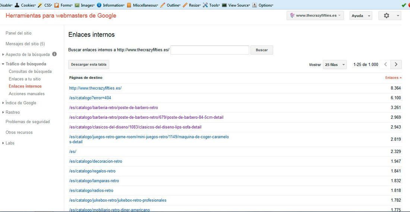Open the /es/ link

click(x=73, y=151)
